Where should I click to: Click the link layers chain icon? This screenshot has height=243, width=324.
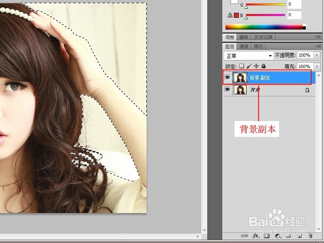pyautogui.click(x=244, y=236)
